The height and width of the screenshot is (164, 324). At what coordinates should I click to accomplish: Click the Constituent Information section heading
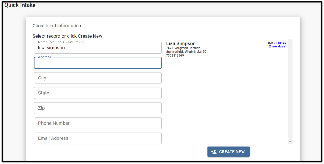click(57, 26)
